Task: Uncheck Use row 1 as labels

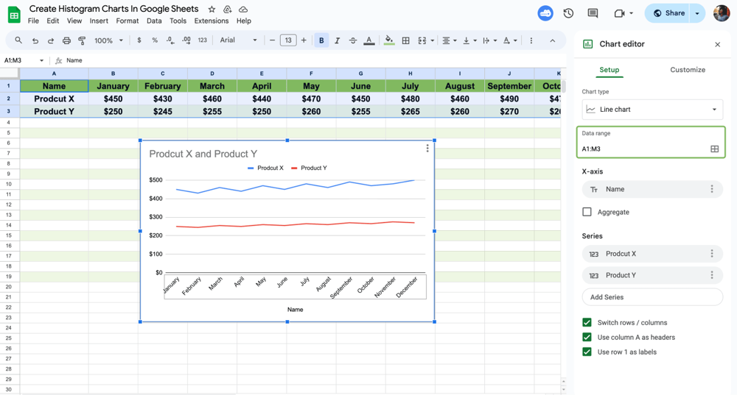Action: [587, 352]
